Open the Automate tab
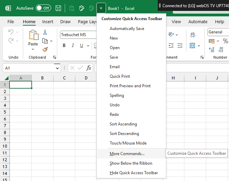 click(x=198, y=21)
